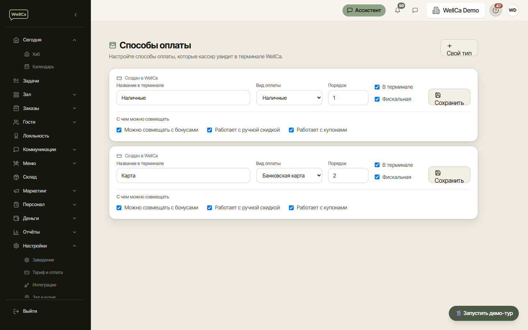Launch the demo tour button
The height and width of the screenshot is (330, 528).
(484, 313)
